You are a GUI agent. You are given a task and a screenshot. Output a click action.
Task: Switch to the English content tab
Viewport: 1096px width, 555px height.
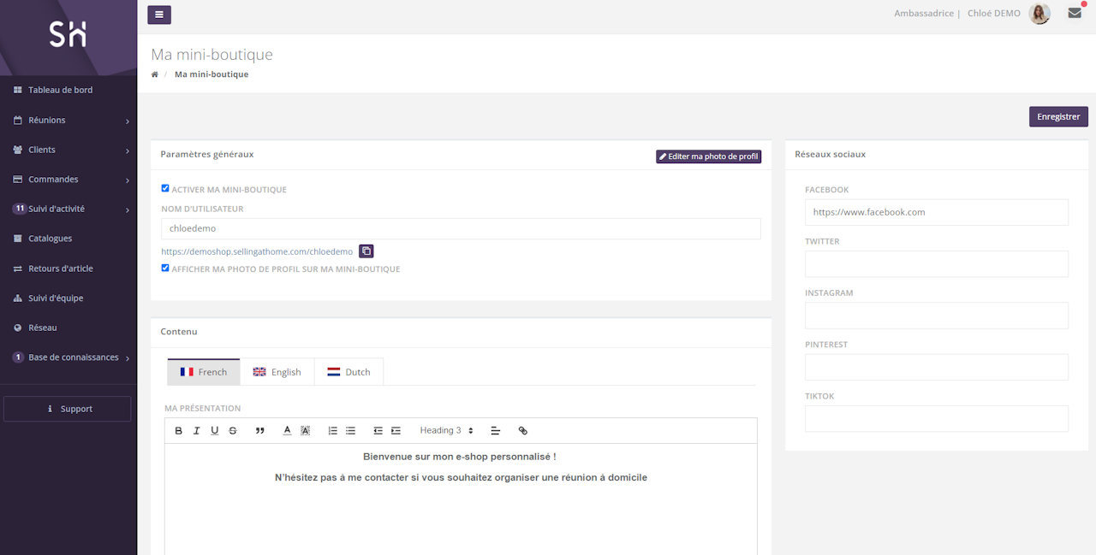(277, 372)
